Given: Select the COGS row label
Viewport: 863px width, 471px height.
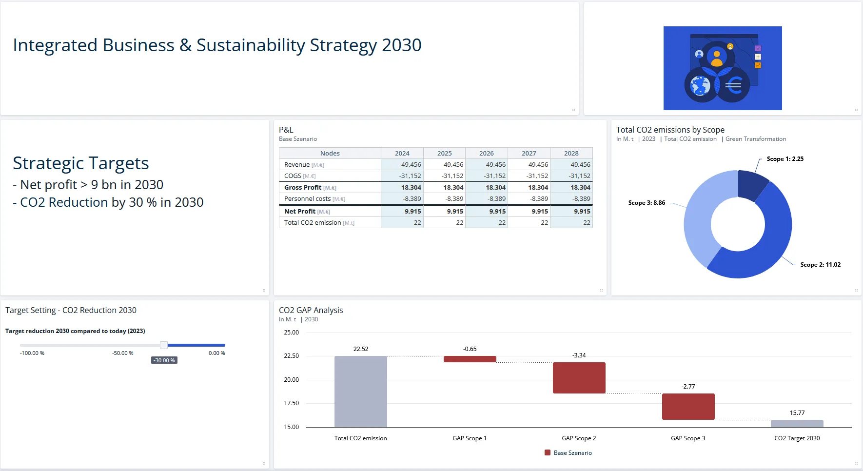Looking at the screenshot, I should (300, 176).
